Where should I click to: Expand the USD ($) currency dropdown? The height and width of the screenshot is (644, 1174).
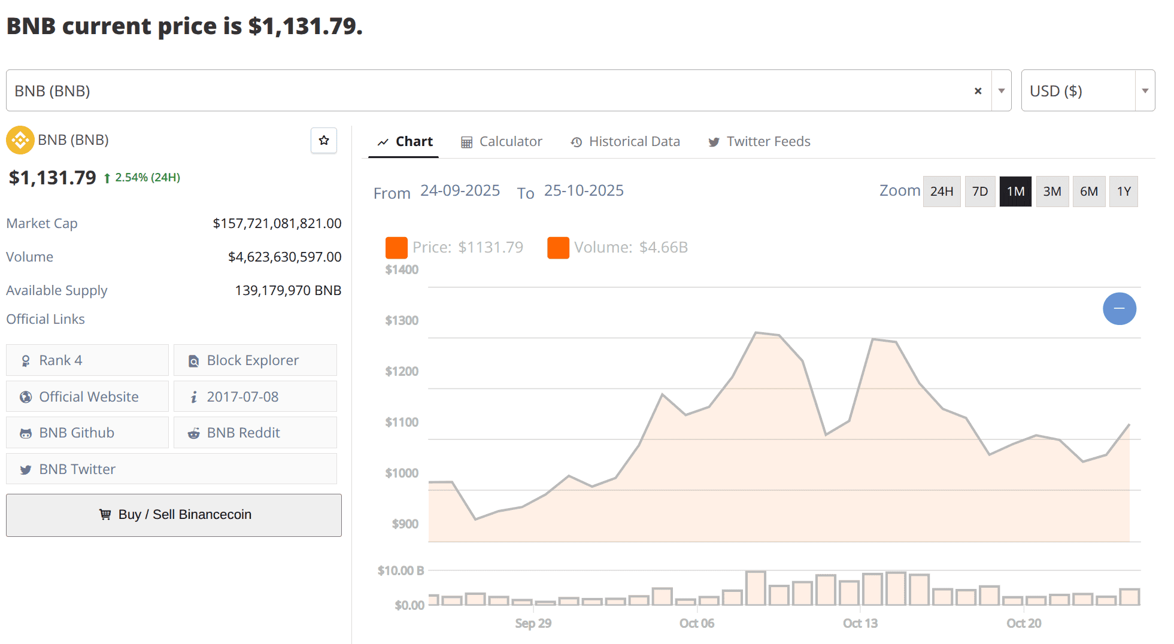1145,91
